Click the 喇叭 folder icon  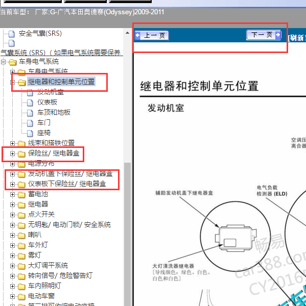pos(21,235)
